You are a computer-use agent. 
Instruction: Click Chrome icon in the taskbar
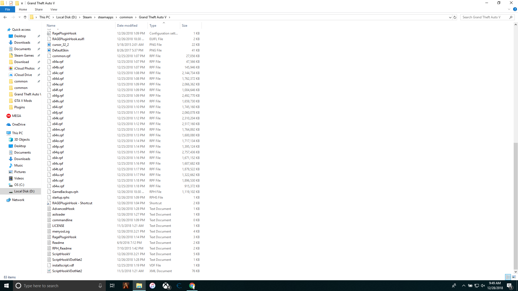(x=192, y=286)
